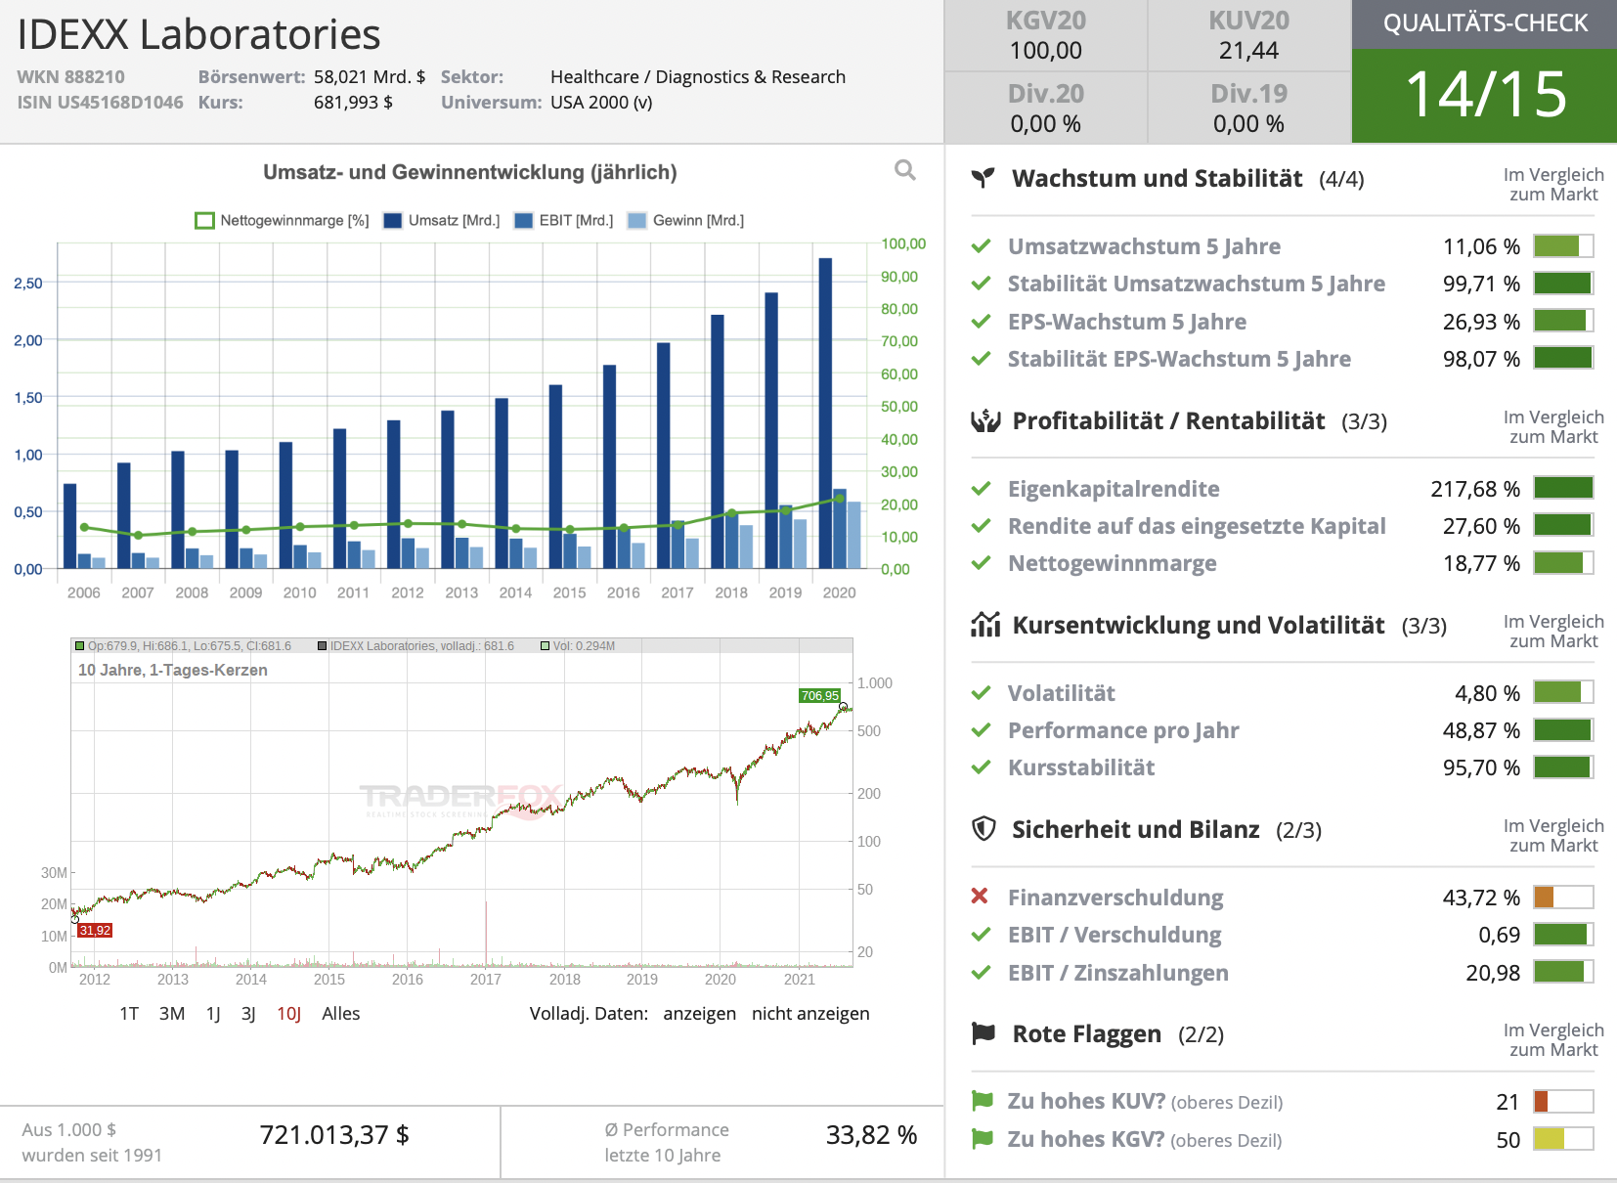Click the 721.013,37 $ value
The image size is (1617, 1183).
pos(334,1135)
